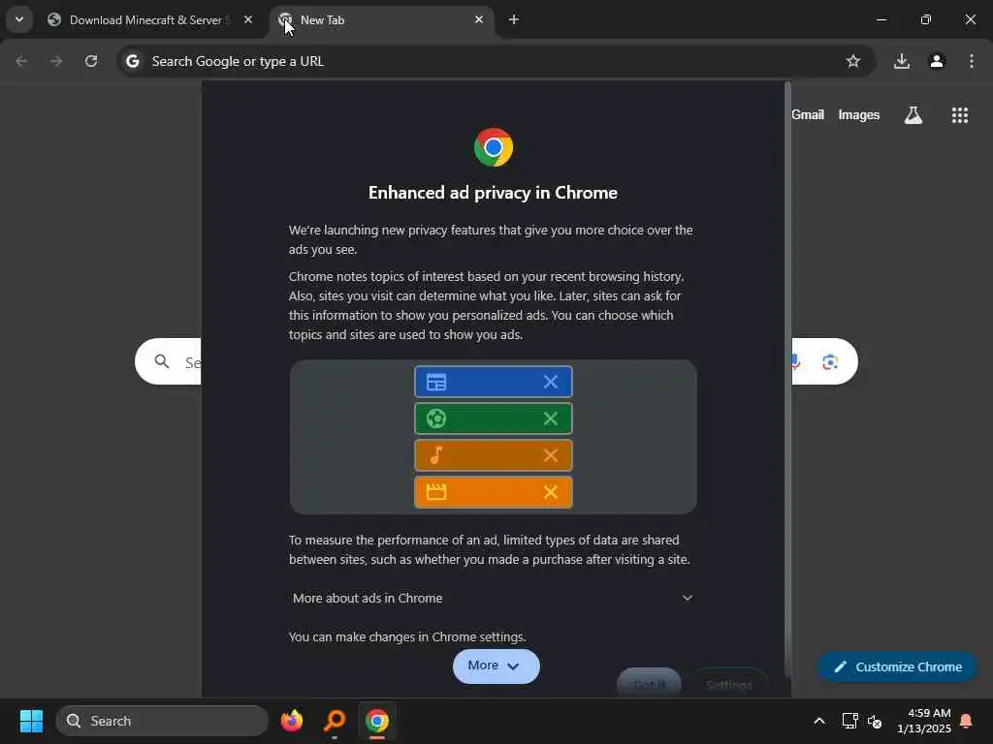Open the profile avatar menu

coord(937,61)
